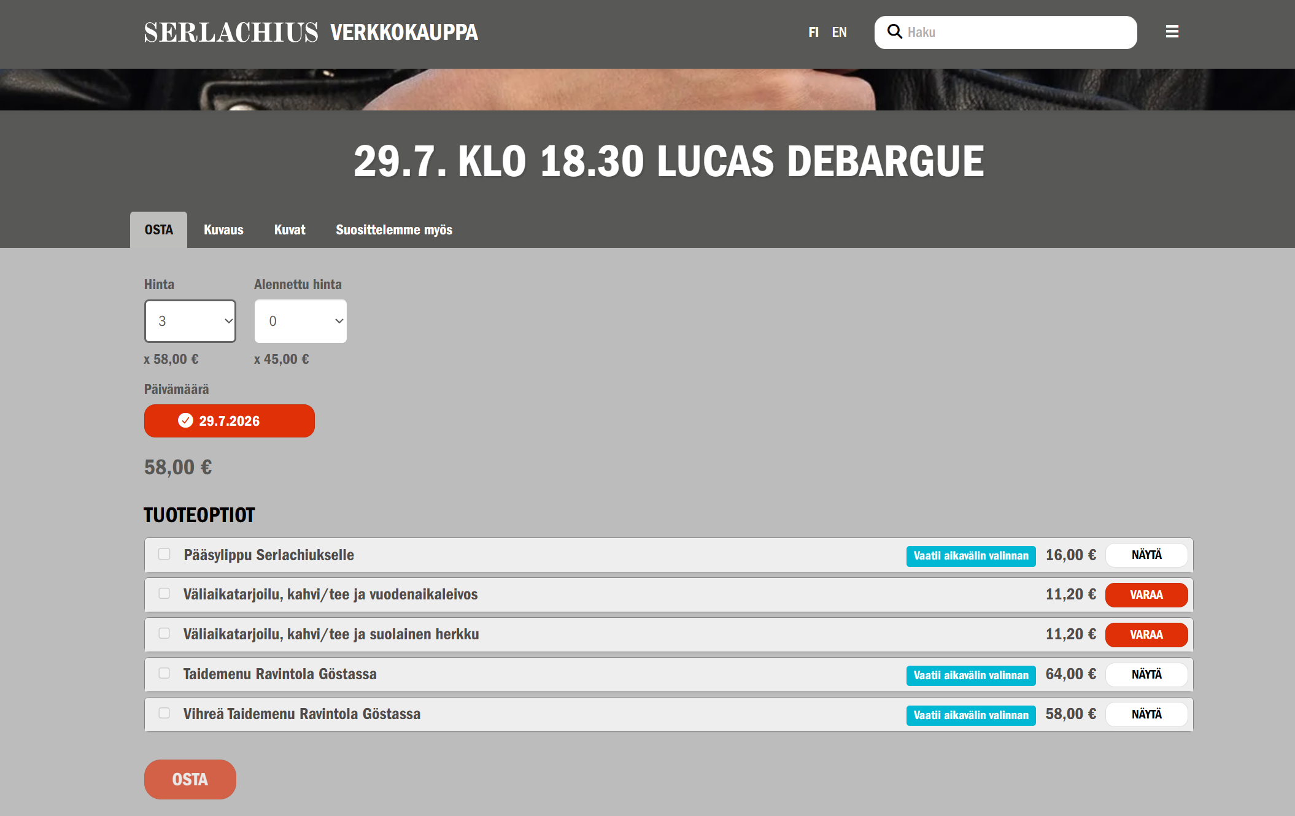
Task: Click NÄYTÄ for Taidemenu Ravintola Göstassa
Action: click(1146, 675)
